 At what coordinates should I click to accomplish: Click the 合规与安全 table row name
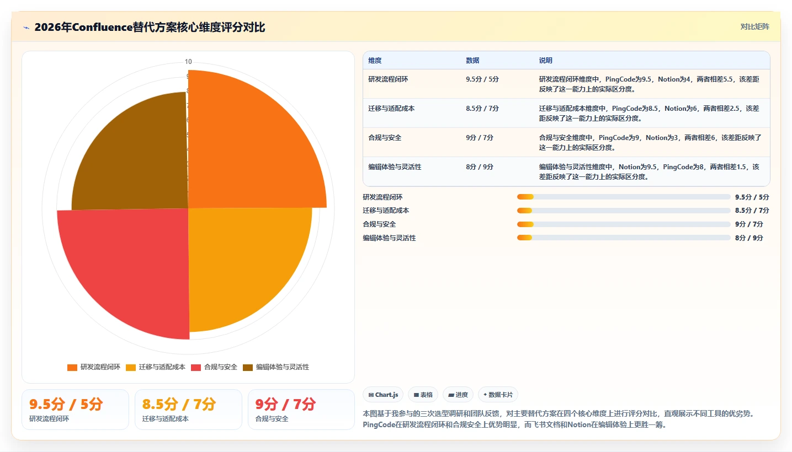tap(385, 138)
